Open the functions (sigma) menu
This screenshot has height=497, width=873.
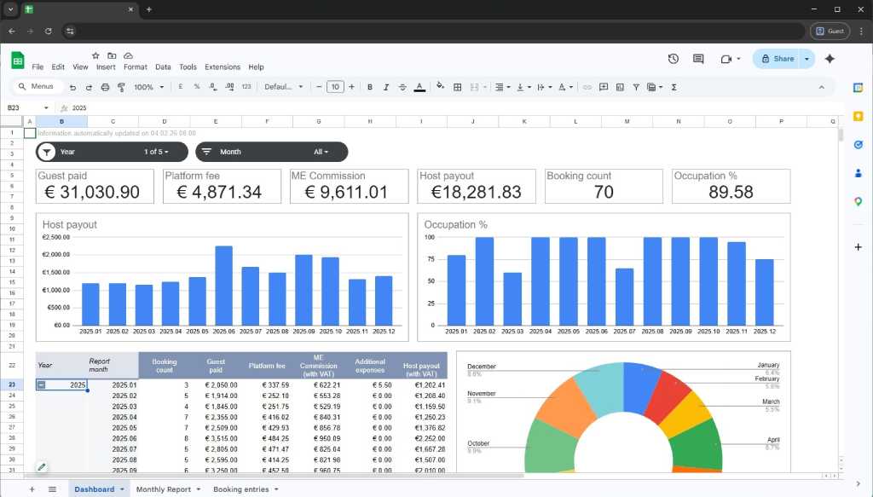pyautogui.click(x=674, y=87)
